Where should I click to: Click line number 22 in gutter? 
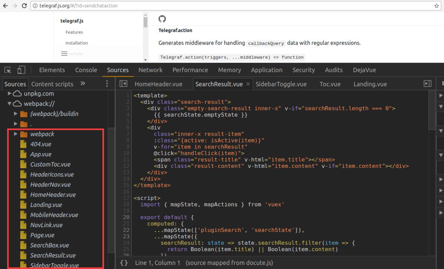point(126,230)
